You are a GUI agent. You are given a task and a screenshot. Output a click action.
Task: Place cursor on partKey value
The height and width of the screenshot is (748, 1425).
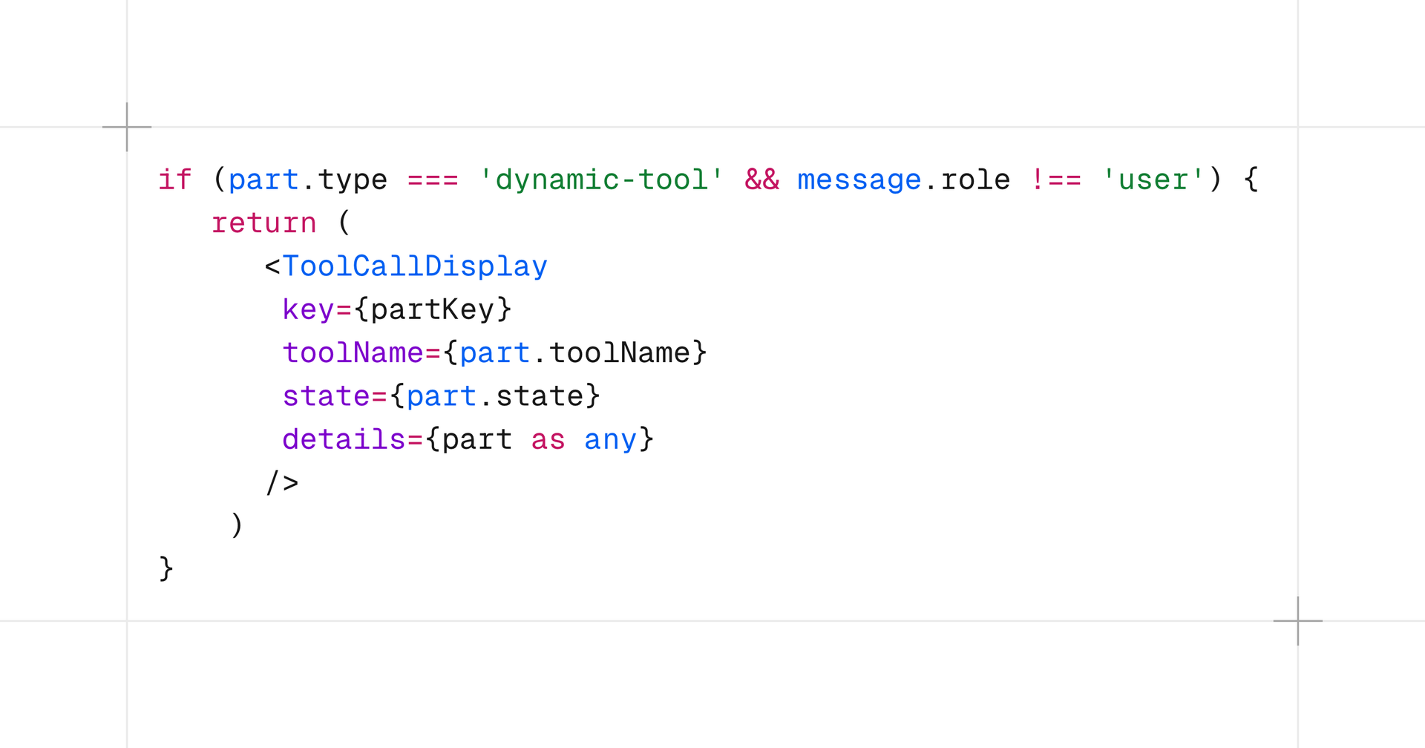point(432,309)
